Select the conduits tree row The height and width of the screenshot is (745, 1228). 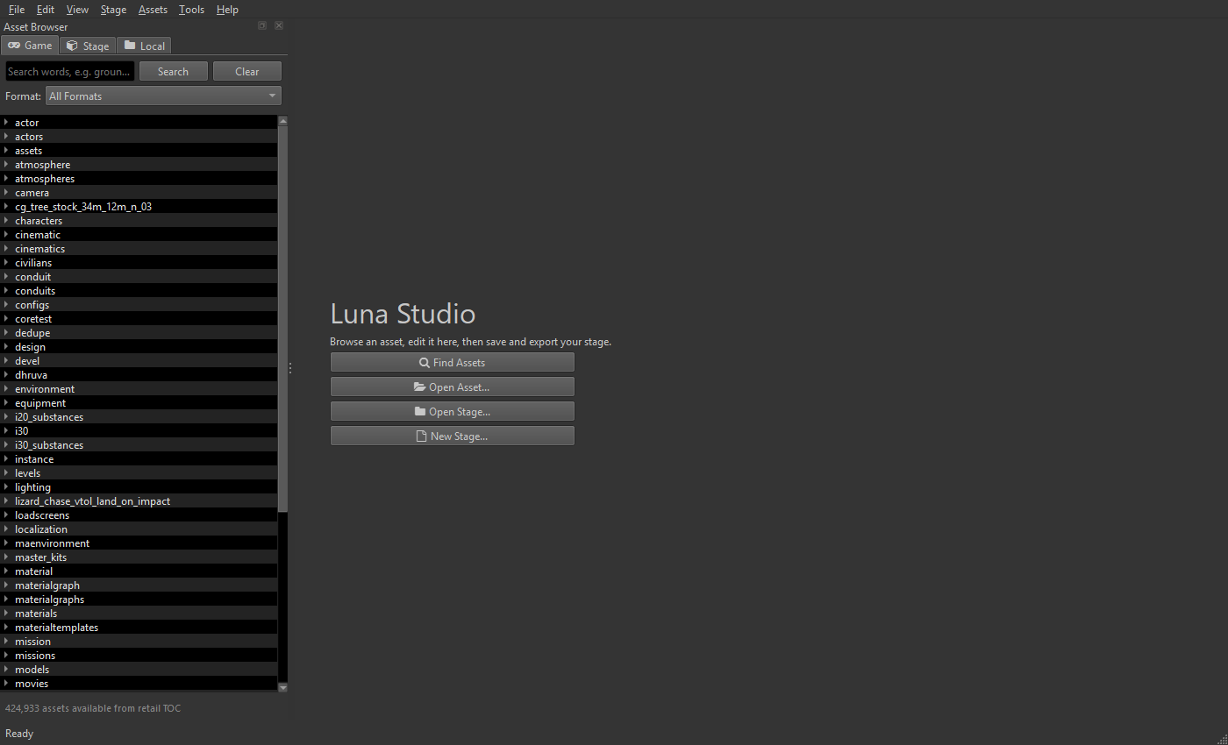point(139,291)
